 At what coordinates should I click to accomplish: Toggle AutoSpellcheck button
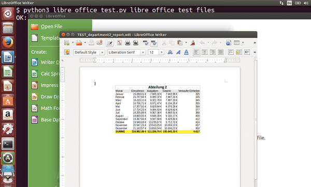click(x=154, y=42)
